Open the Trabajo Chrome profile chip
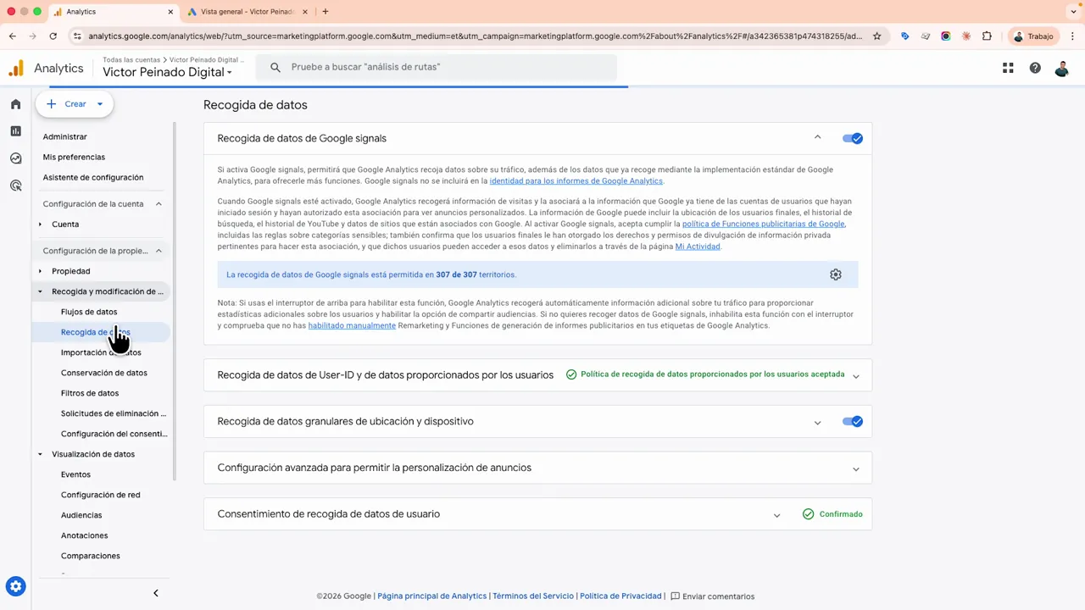1085x610 pixels. point(1034,36)
